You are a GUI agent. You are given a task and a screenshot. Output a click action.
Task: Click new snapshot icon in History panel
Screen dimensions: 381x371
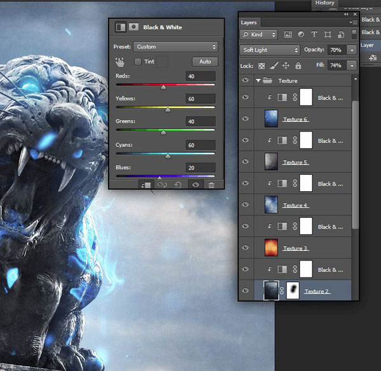[x=373, y=58]
